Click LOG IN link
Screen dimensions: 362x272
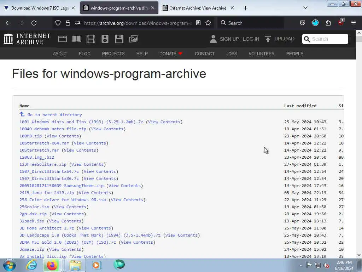coord(251,39)
